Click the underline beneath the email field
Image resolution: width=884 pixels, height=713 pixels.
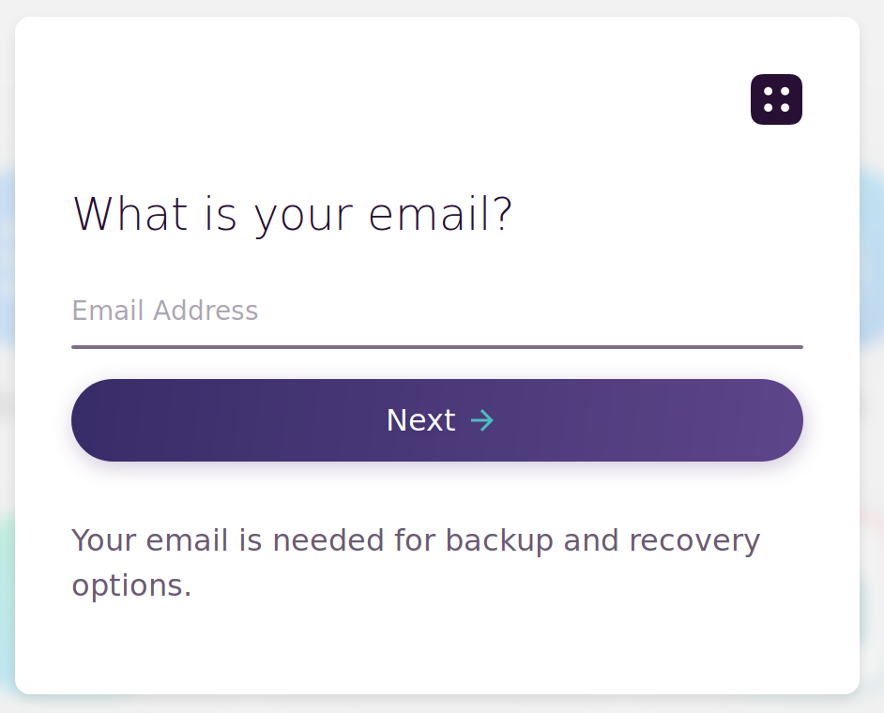coord(436,347)
